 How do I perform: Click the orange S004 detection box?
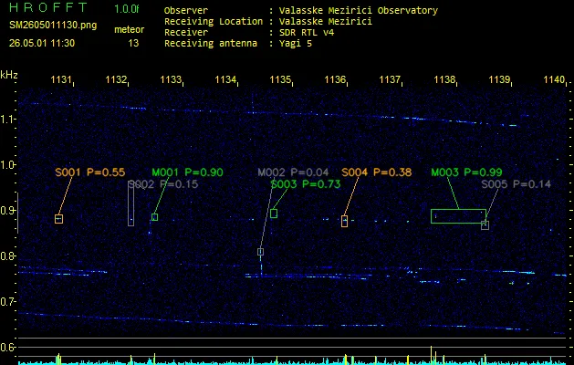[x=344, y=221]
